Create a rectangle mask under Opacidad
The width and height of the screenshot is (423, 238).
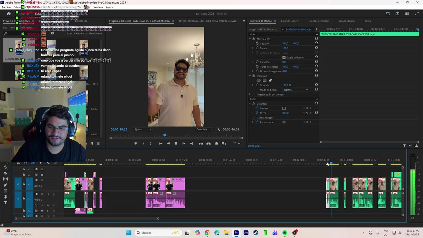coord(265,80)
